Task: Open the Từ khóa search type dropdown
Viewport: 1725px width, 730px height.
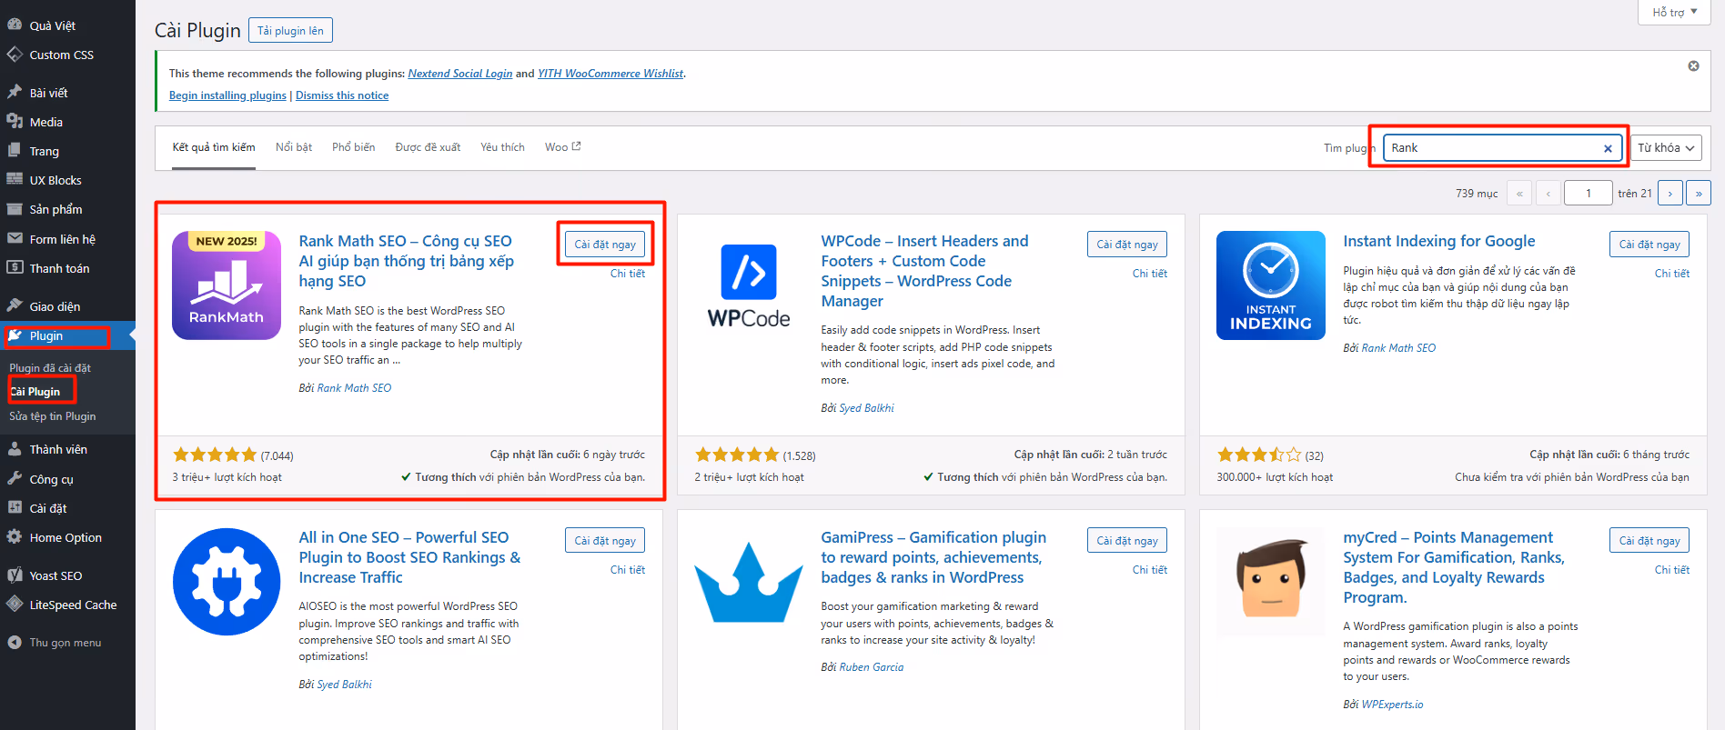Action: pos(1666,148)
